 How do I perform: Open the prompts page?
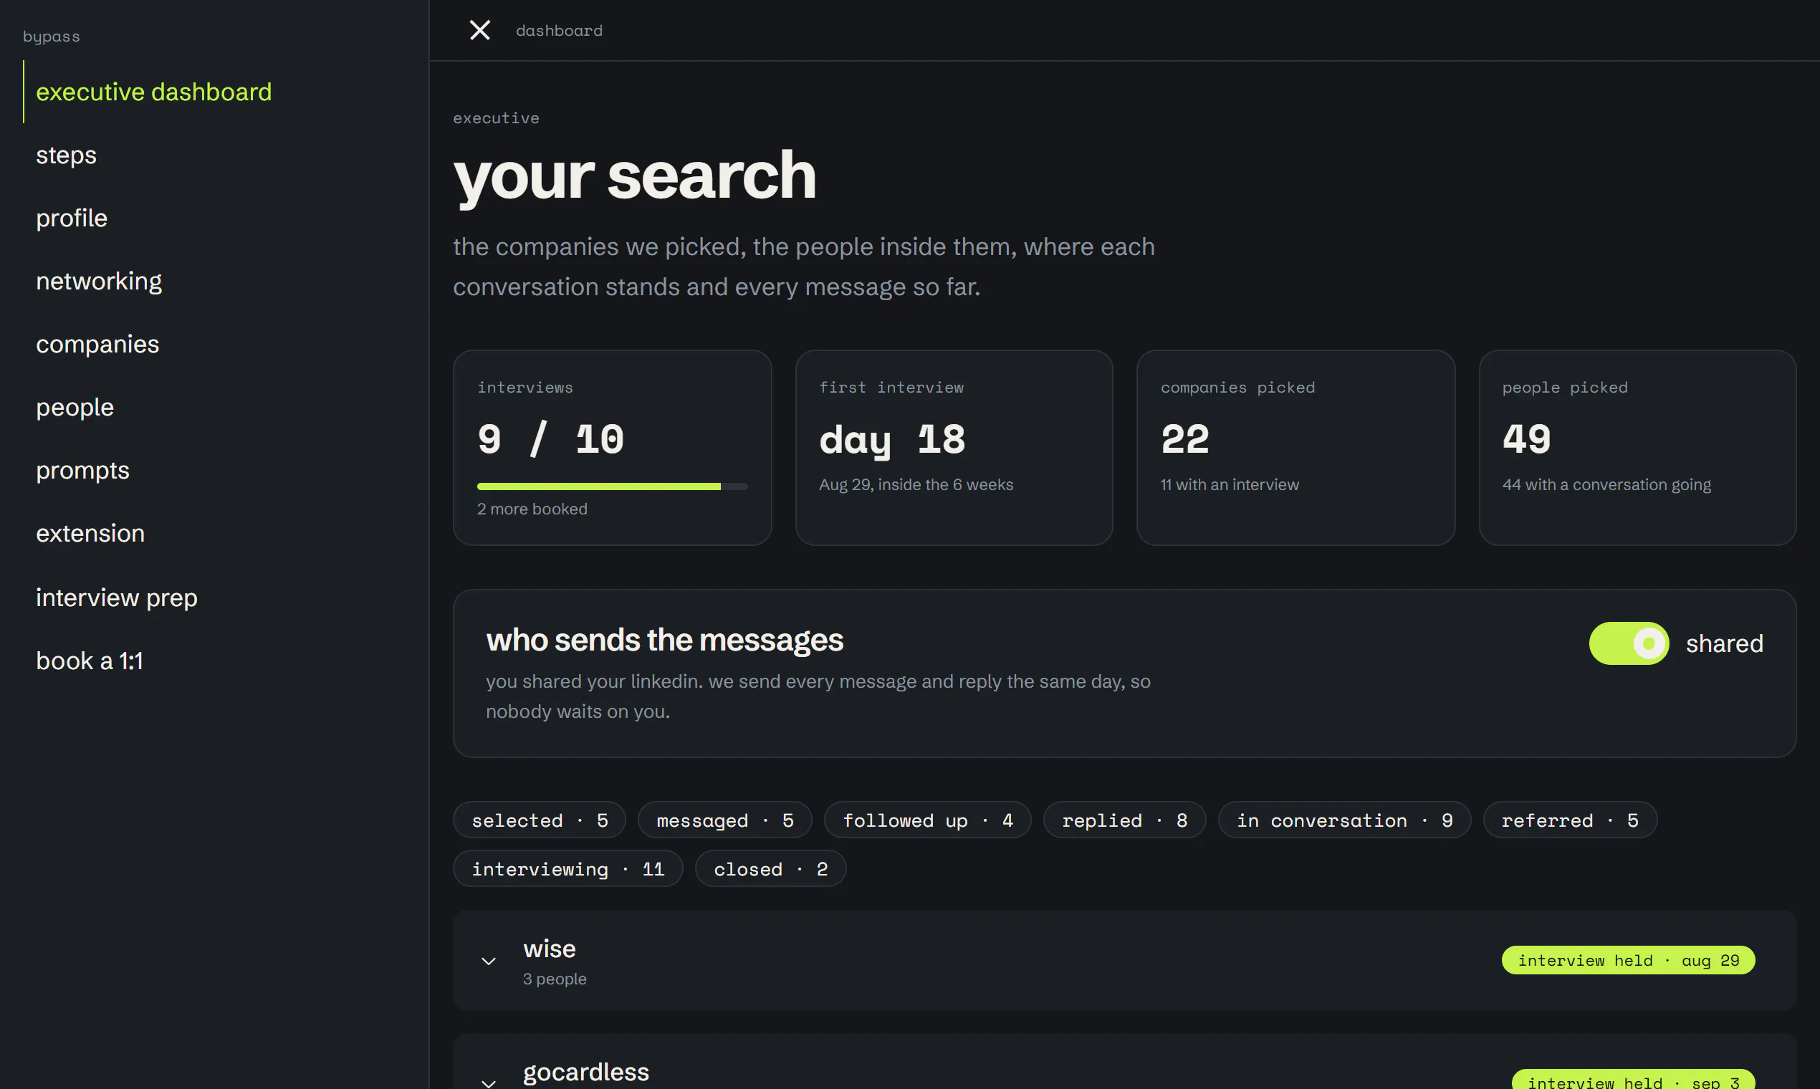(83, 471)
